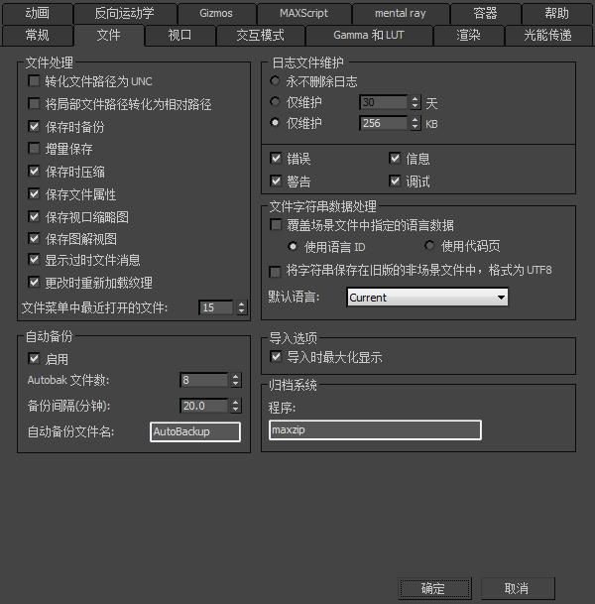Increase log days with up arrow
This screenshot has width=595, height=604.
[415, 99]
